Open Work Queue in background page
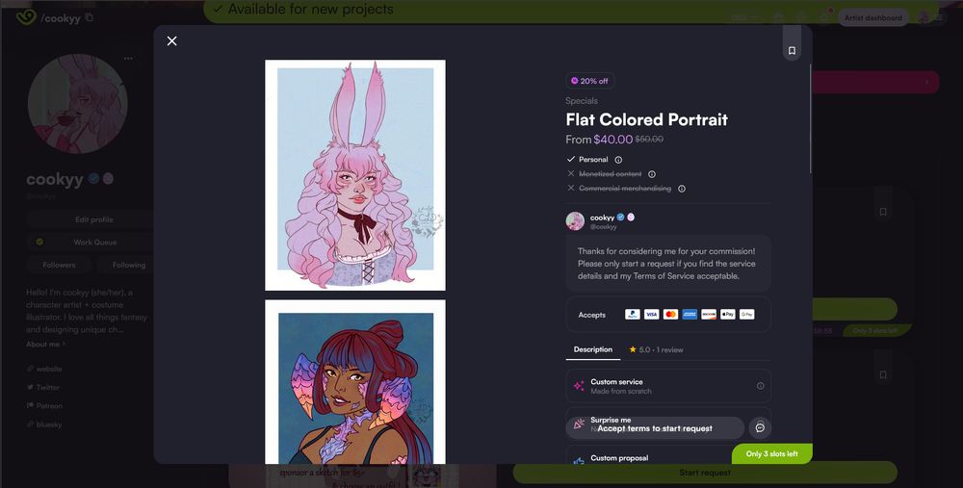963x488 pixels. pyautogui.click(x=94, y=242)
